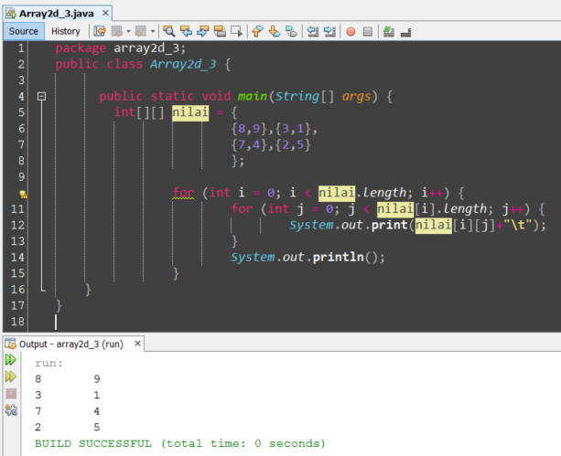Image resolution: width=561 pixels, height=456 pixels.
Task: Click line number 1 in gutter
Action: coord(21,48)
